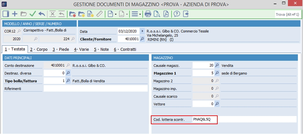Open lookup next to serie field

[35, 39]
